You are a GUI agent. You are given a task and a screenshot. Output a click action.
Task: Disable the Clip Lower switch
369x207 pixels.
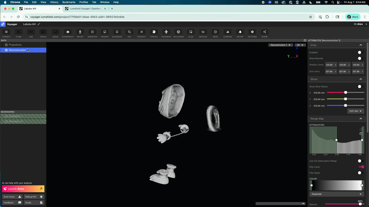pyautogui.click(x=361, y=167)
